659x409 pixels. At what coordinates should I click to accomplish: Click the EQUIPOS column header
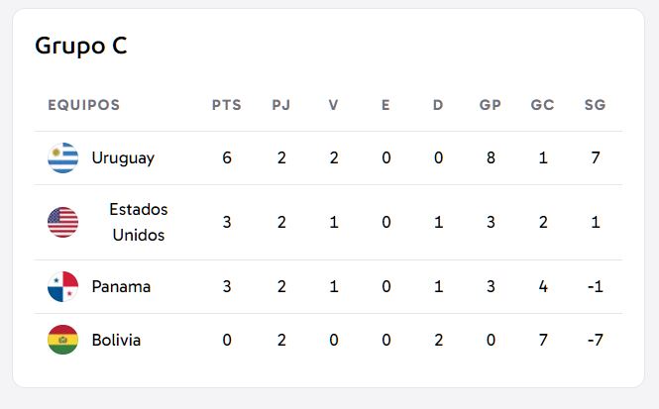84,105
